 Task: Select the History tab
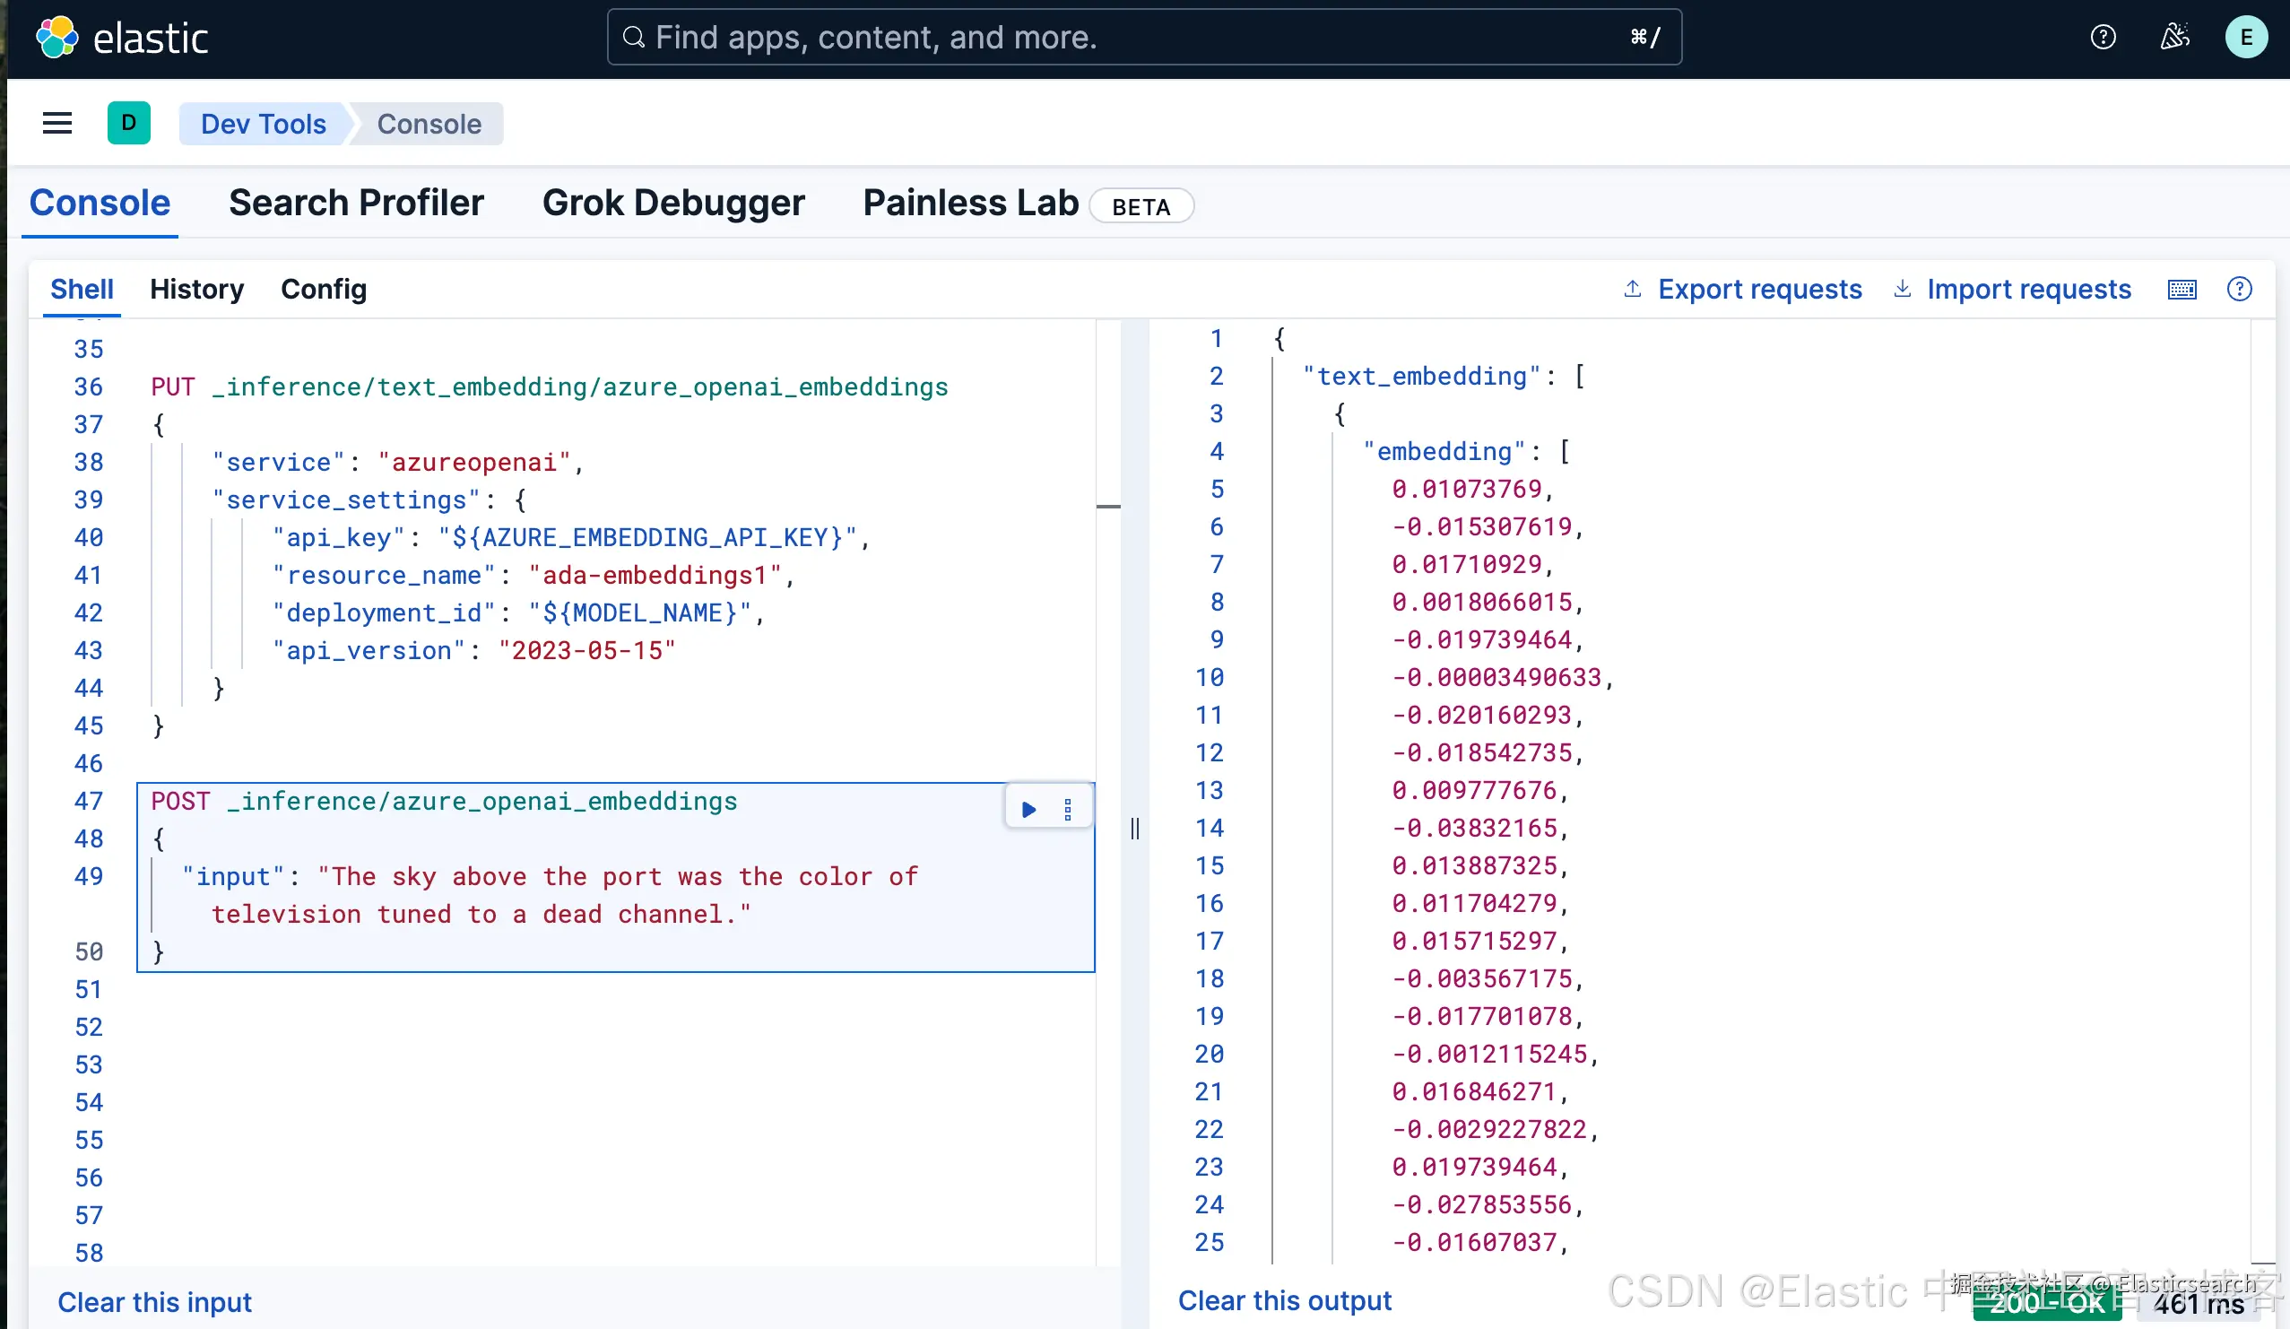click(x=196, y=289)
